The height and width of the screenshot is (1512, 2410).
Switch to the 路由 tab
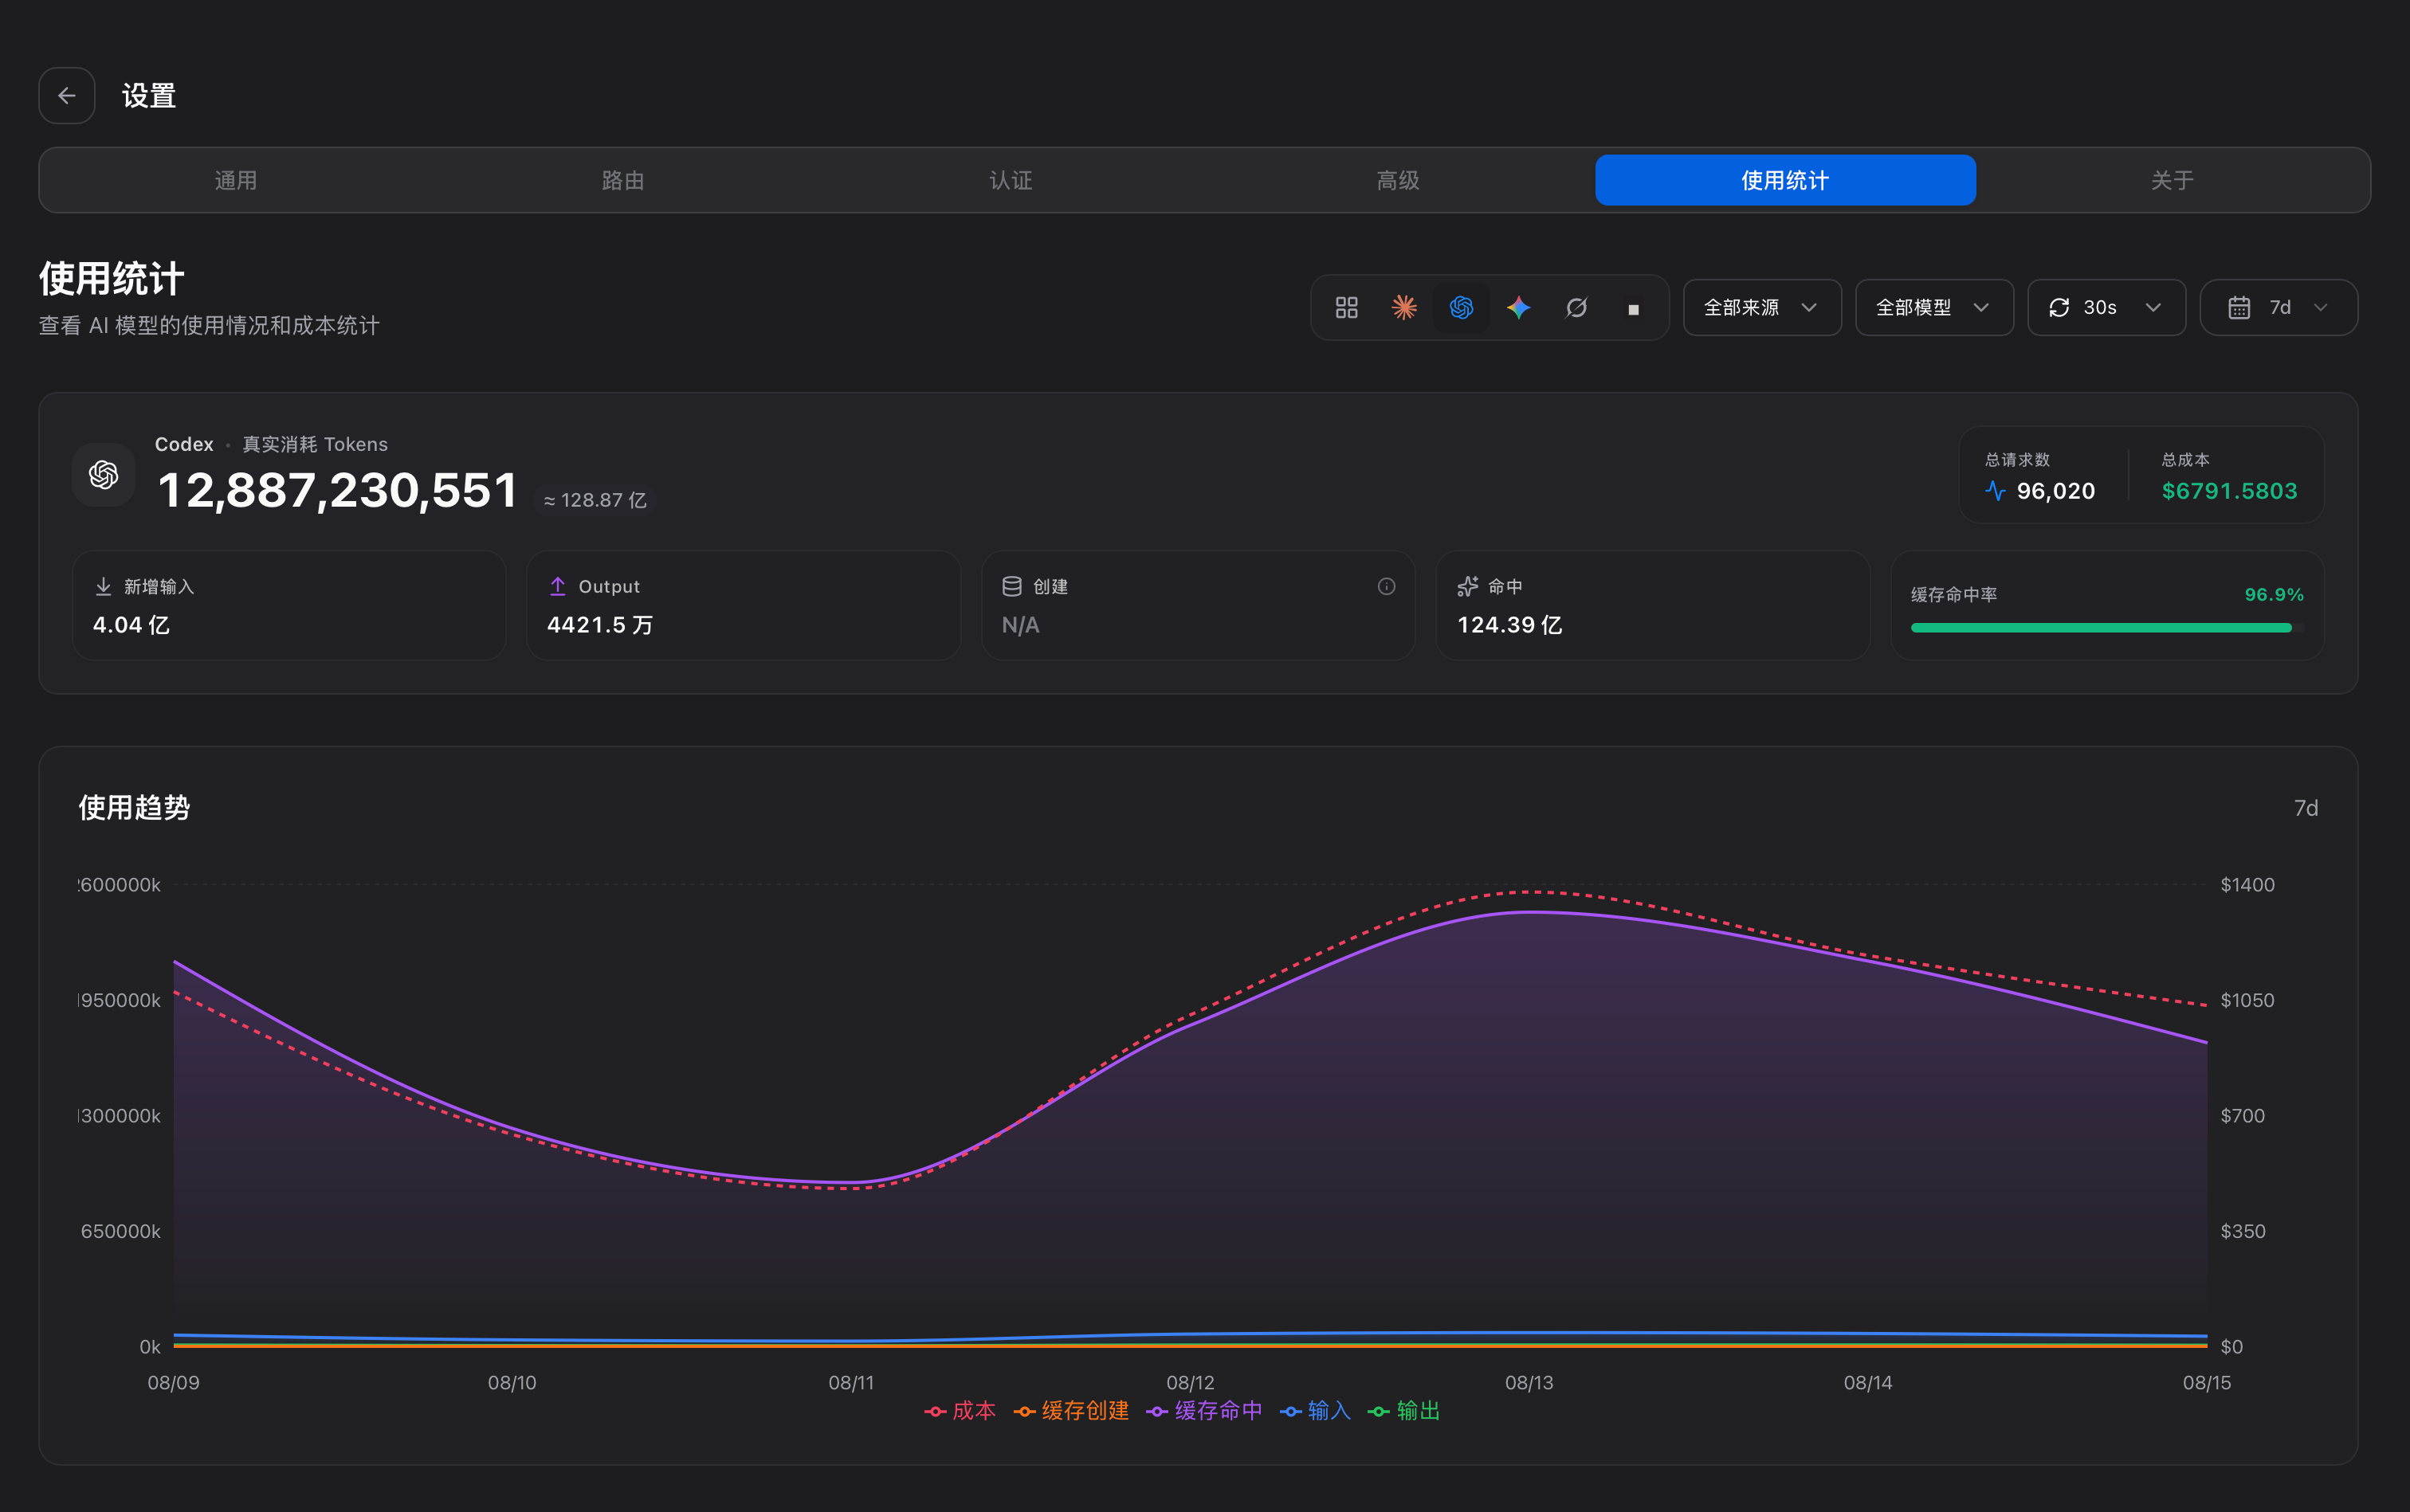coord(623,180)
